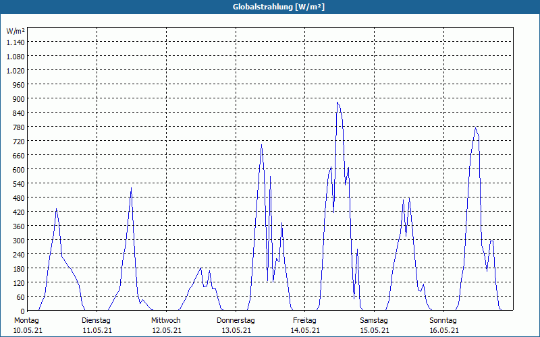Select the 11.05.21 date label
This screenshot has width=540, height=337.
click(97, 331)
